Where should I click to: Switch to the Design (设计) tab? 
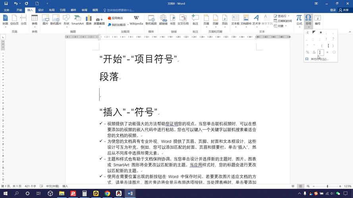[41, 10]
